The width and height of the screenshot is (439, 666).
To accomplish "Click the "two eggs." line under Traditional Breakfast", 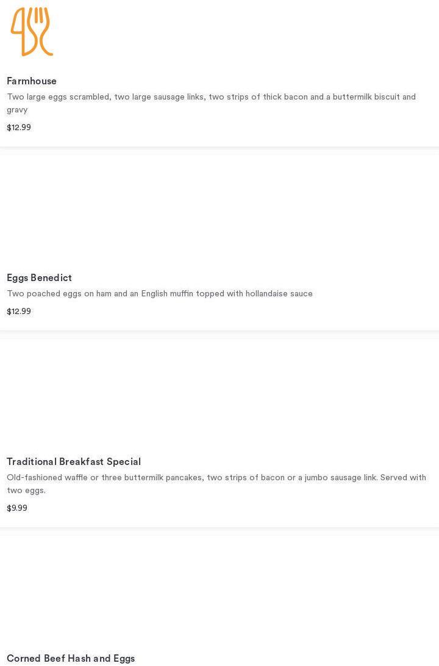I will (26, 491).
